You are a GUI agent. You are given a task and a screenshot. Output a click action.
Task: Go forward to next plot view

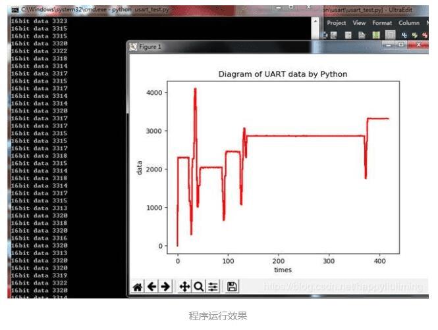tap(165, 287)
